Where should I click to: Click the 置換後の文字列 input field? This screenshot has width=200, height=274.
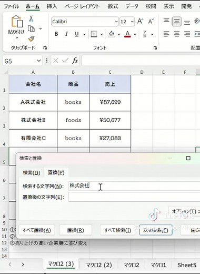134,197
